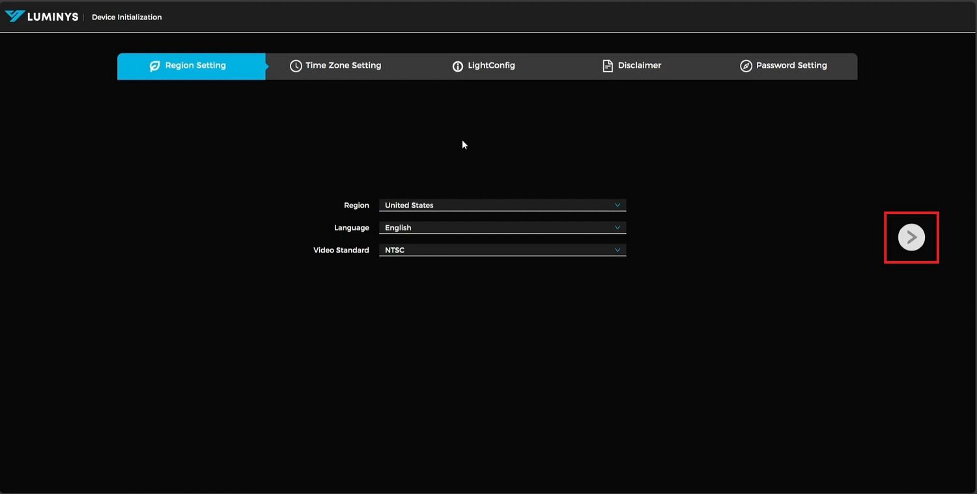Click the arrow inside the Next circle button

click(x=911, y=237)
